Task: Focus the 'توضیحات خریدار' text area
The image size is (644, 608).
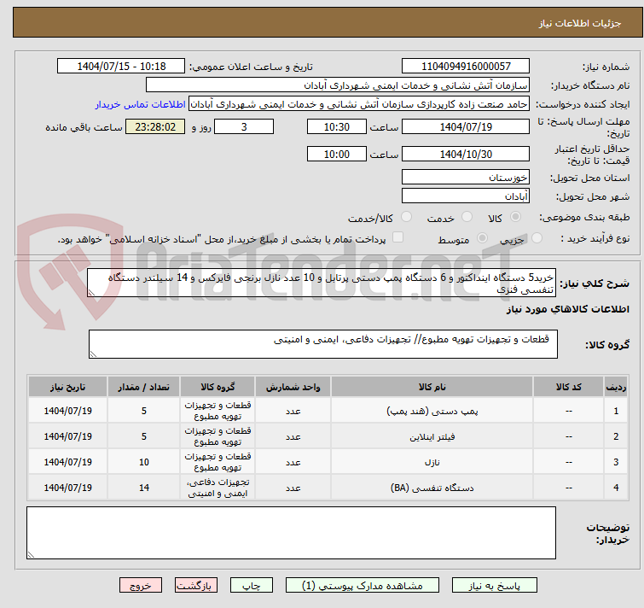Action: 293,534
